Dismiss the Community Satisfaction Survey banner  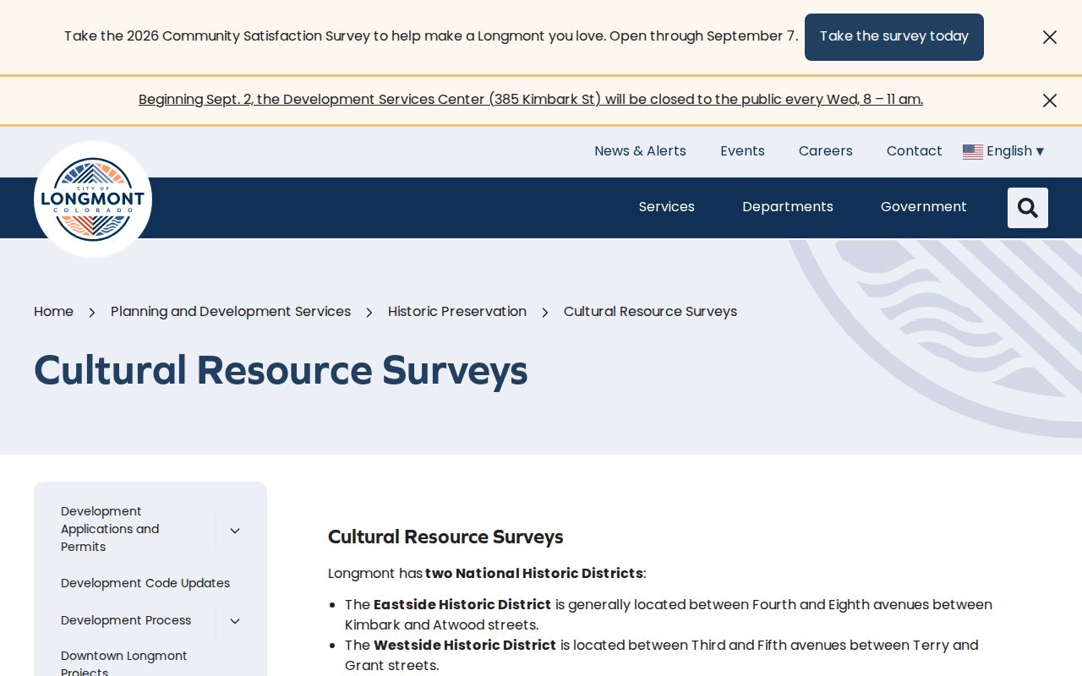click(x=1050, y=37)
